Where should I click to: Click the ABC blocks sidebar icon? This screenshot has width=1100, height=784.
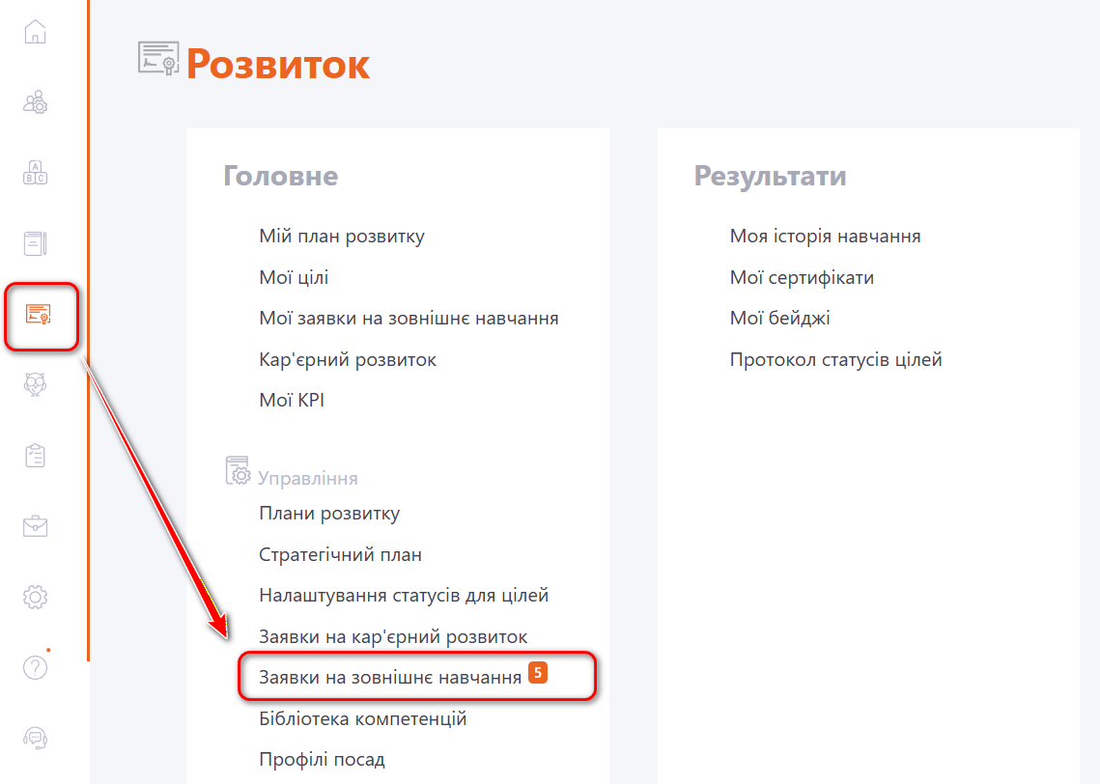pos(35,174)
